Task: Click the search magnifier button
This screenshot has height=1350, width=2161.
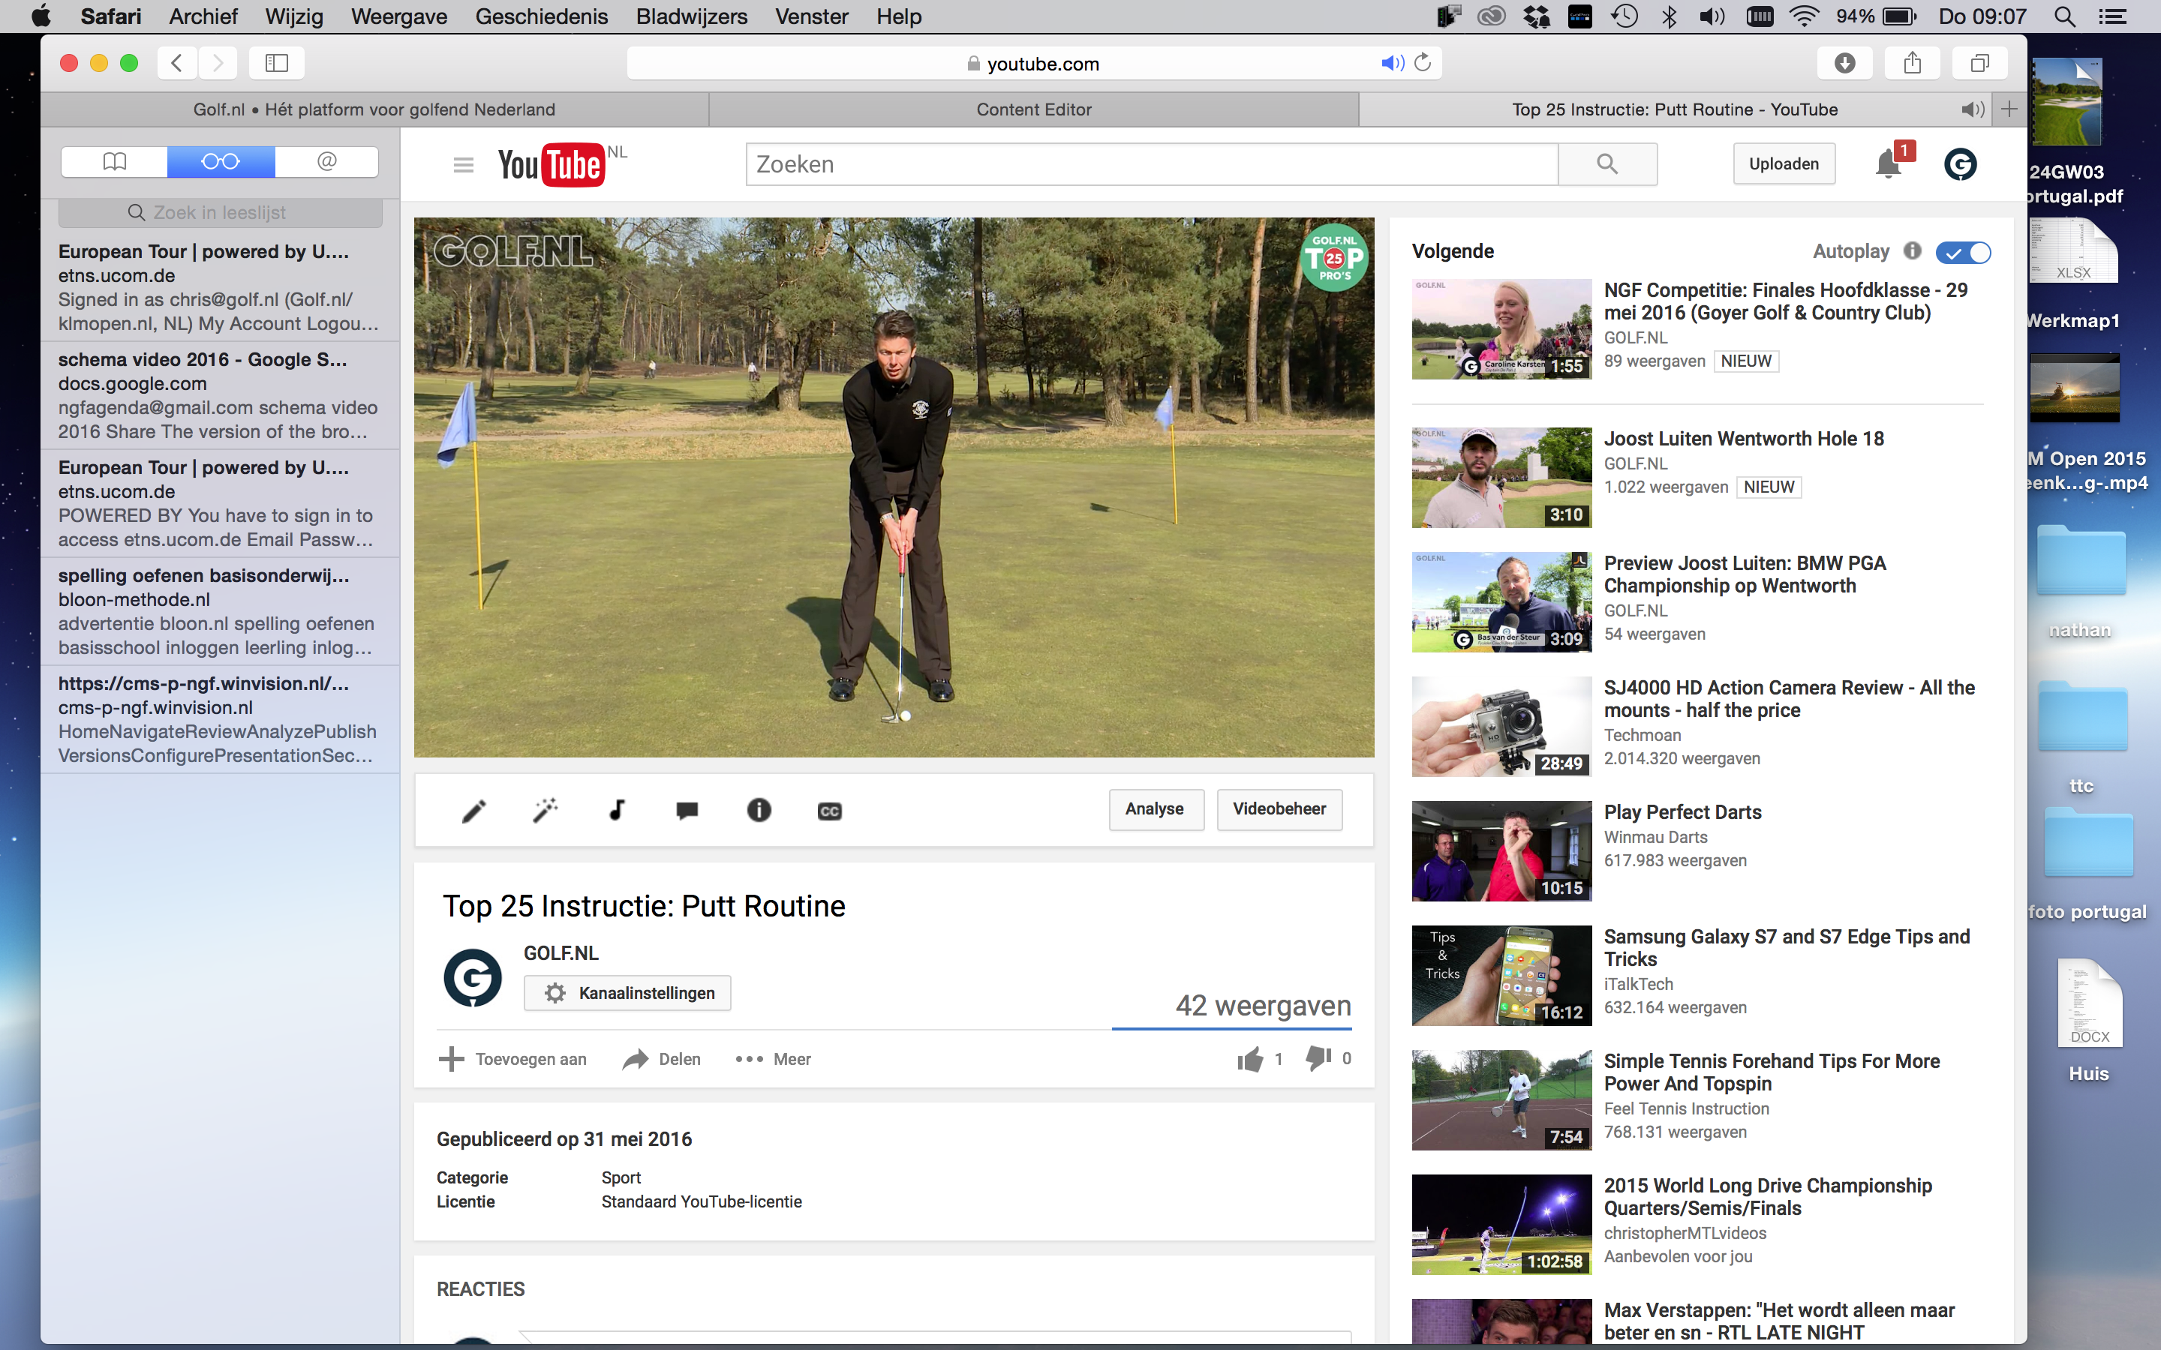Action: [x=1607, y=163]
